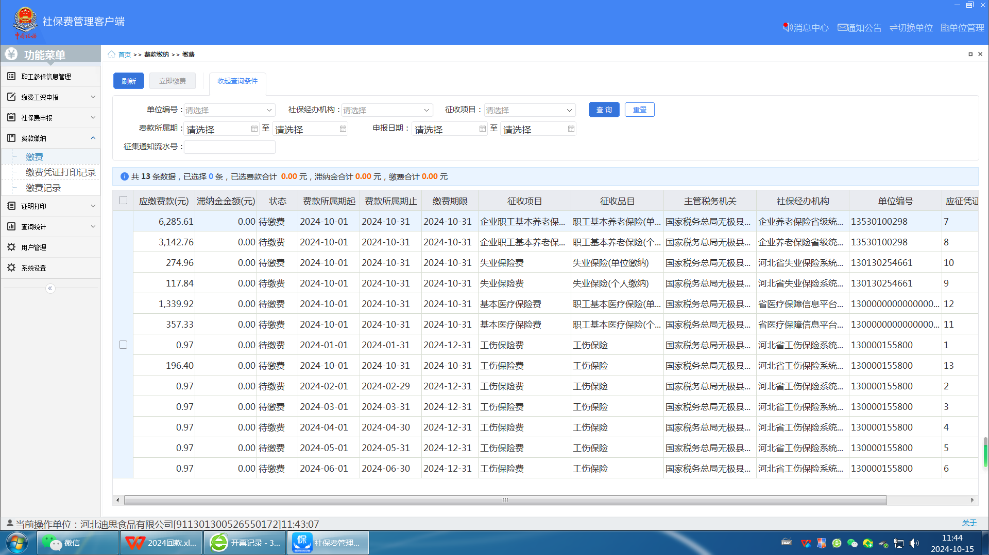
Task: Open calendar for 申报日期 end date
Action: (571, 129)
